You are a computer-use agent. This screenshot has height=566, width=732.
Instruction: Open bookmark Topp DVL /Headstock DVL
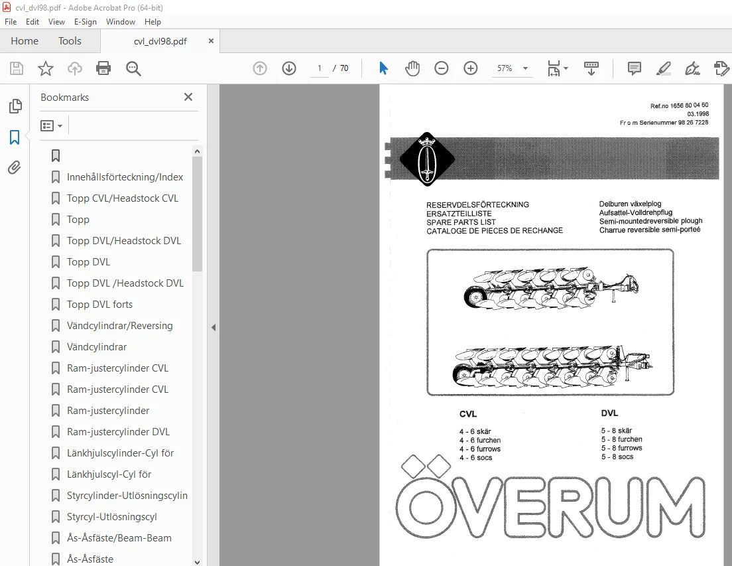[x=125, y=283]
